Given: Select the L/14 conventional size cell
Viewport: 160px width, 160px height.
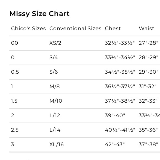Looking at the screenshot, I should pos(55,130).
